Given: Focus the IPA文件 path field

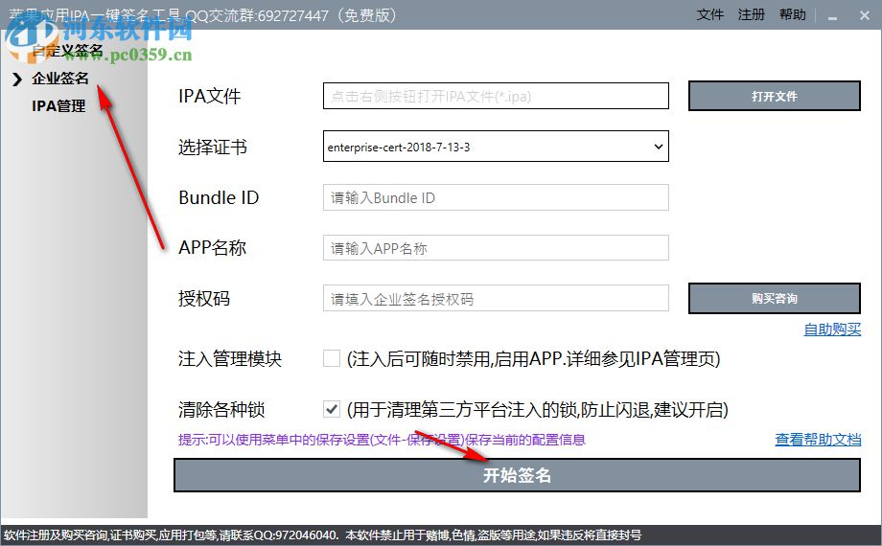Looking at the screenshot, I should pyautogui.click(x=496, y=96).
